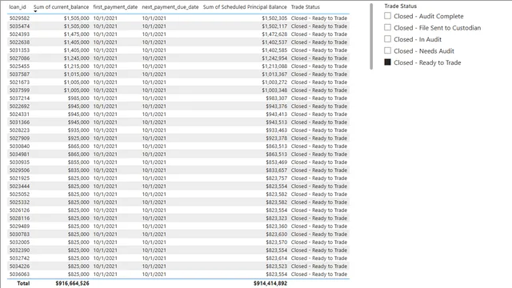Viewport: 512px width, 288px height.
Task: Click scheduled balance $833,657
Action: pyautogui.click(x=277, y=170)
